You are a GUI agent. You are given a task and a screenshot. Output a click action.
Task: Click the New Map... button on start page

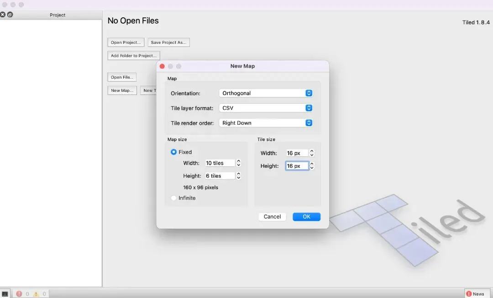point(122,90)
